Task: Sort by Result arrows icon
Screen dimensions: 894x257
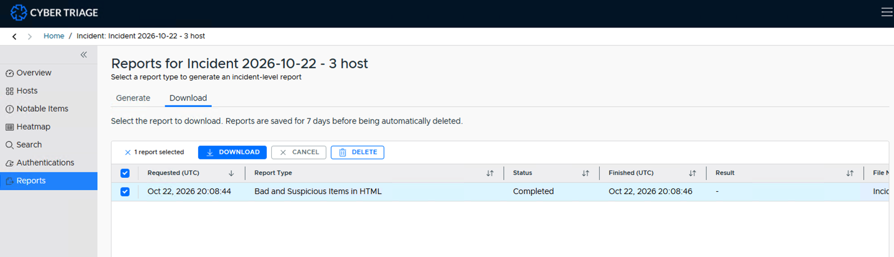Action: 850,173
